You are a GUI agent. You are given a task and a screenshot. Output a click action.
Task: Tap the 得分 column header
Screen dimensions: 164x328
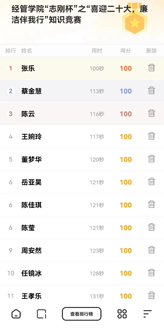click(x=125, y=51)
